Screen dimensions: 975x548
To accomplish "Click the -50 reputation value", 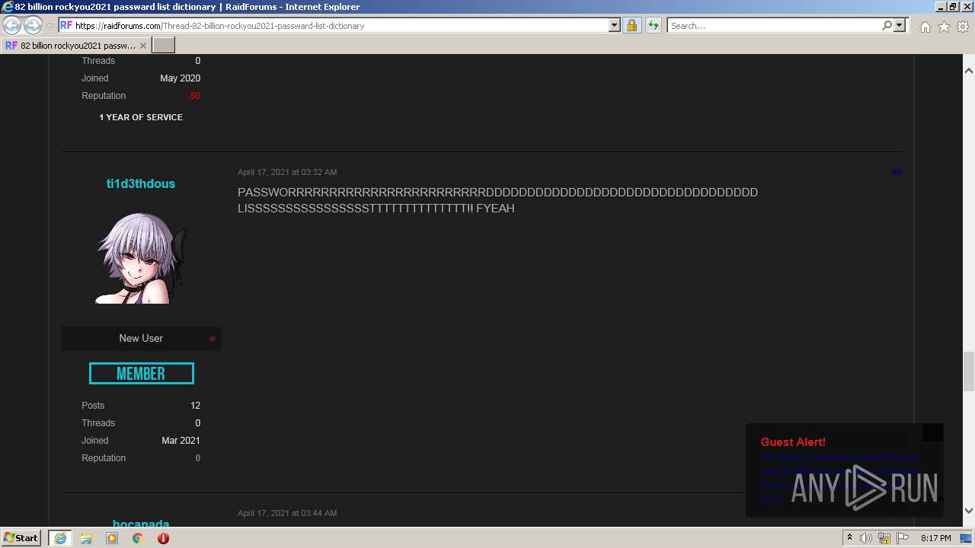I will (x=193, y=96).
